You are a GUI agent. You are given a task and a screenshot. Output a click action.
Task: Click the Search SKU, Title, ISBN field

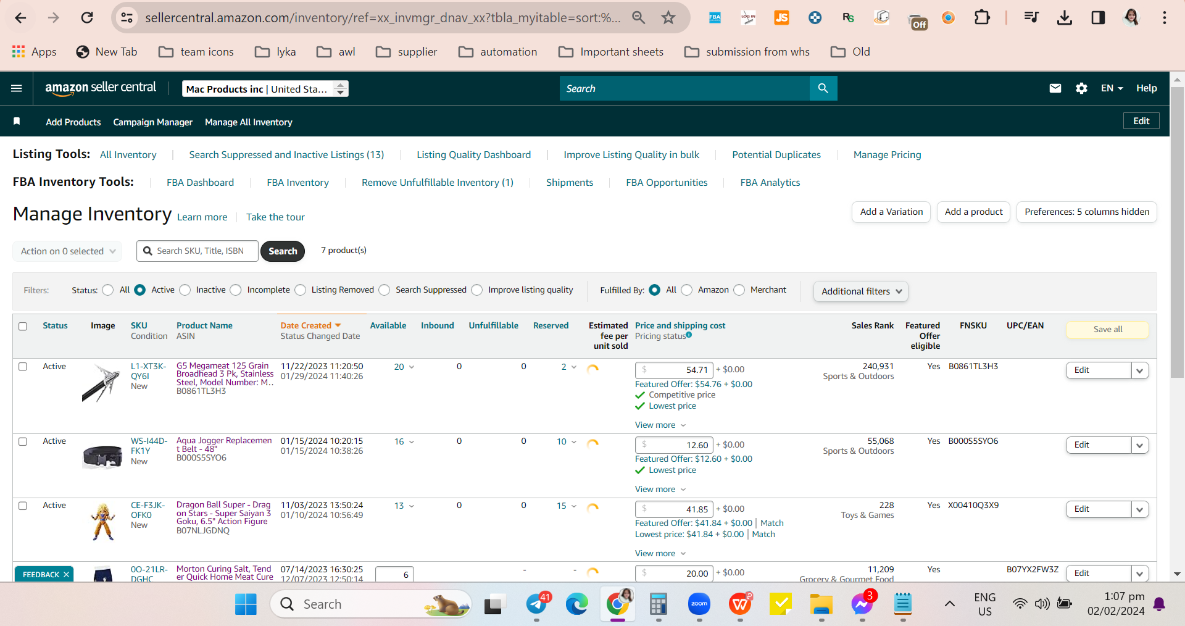(197, 251)
